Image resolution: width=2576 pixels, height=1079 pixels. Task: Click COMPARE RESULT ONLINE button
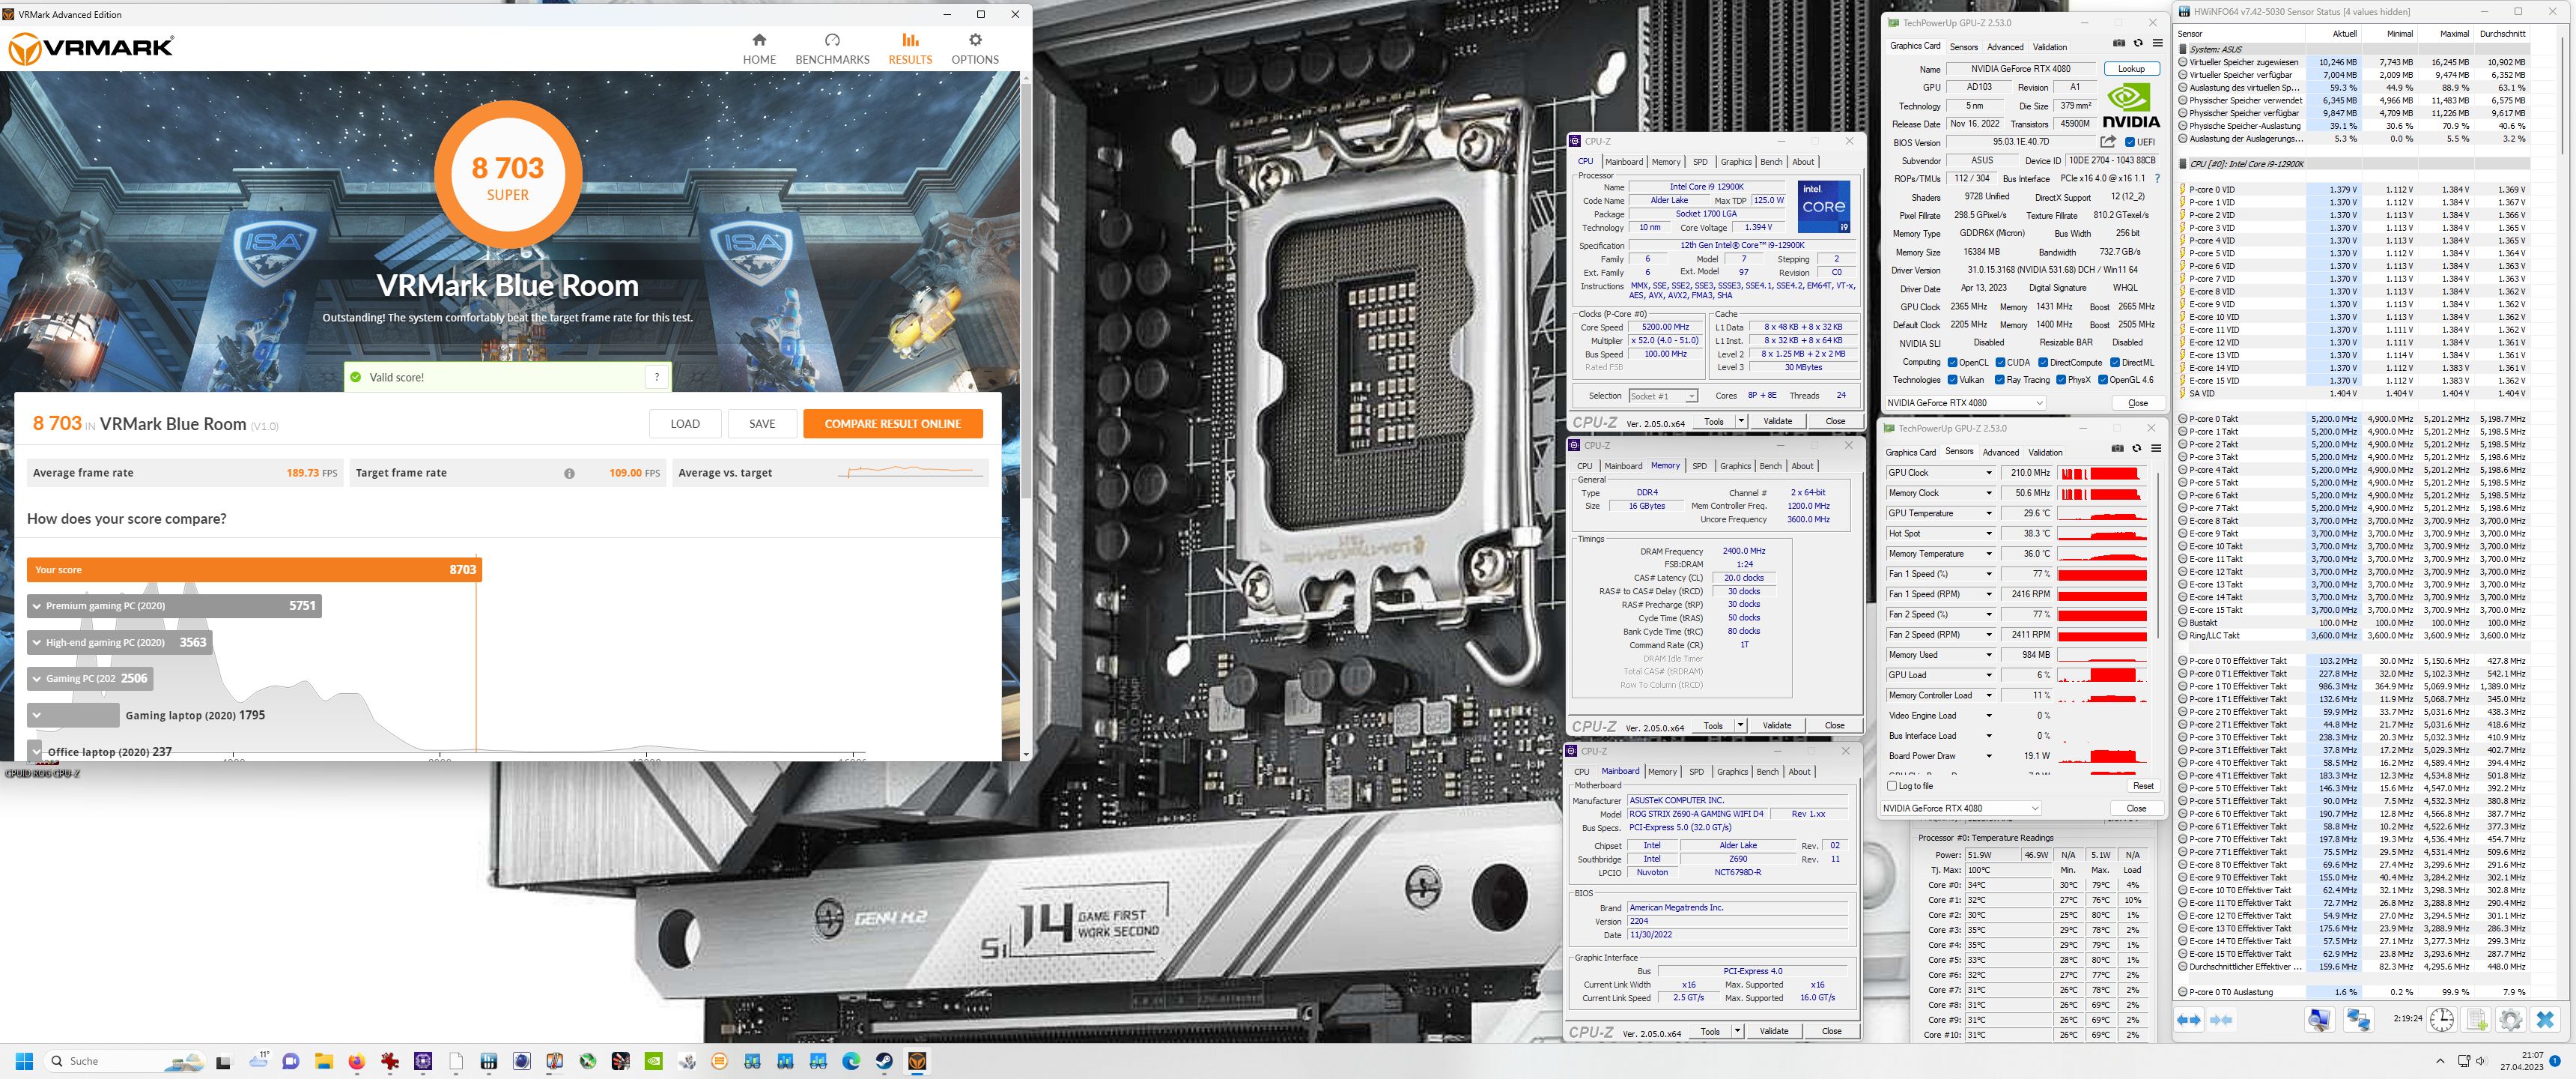click(892, 423)
